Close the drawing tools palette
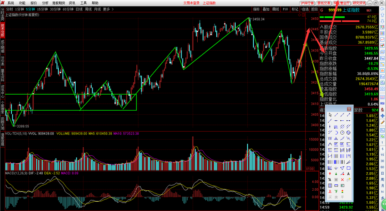The image size is (386, 211). 349,109
